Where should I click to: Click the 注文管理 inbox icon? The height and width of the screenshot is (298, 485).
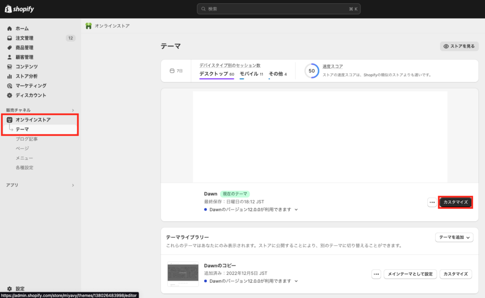coord(9,38)
